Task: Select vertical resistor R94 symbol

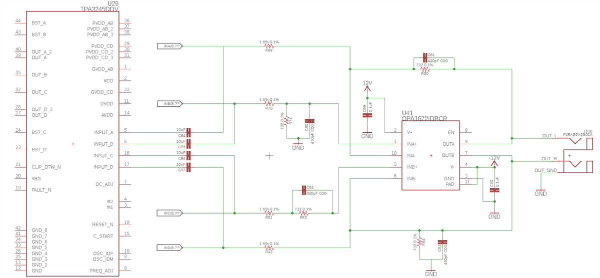Action: pos(419,242)
